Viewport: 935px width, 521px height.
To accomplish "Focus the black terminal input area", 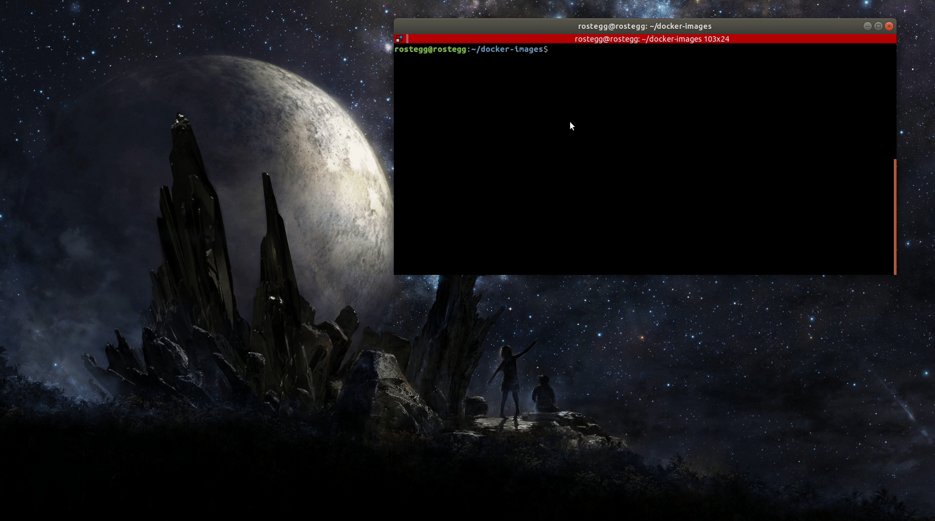I will point(644,159).
